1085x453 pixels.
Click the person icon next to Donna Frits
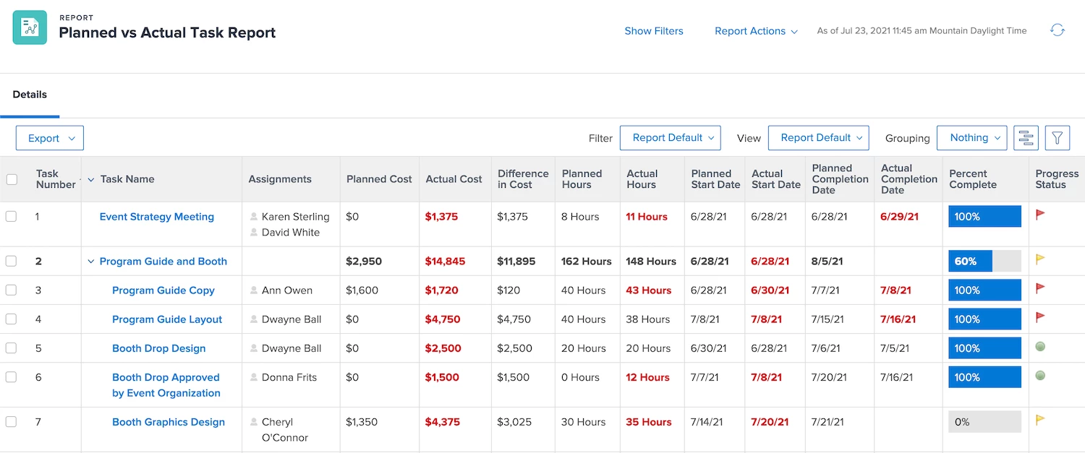254,377
